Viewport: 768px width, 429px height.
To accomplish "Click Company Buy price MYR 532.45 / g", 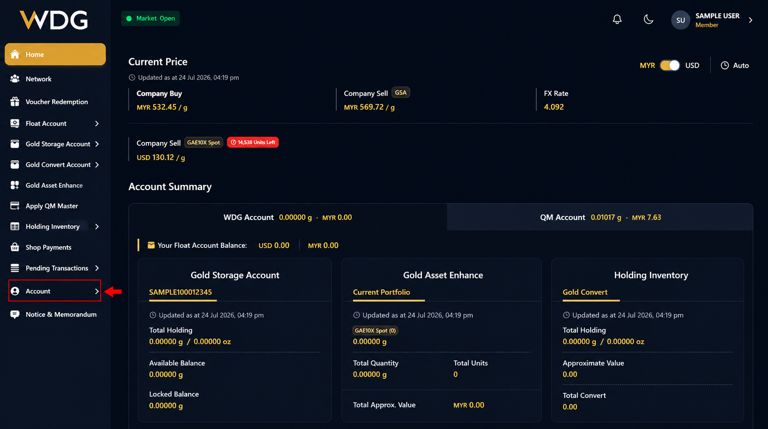I will pyautogui.click(x=162, y=107).
